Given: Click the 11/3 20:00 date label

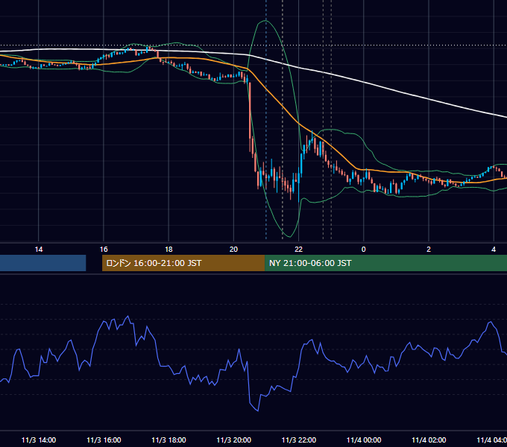Looking at the screenshot, I should [x=234, y=440].
